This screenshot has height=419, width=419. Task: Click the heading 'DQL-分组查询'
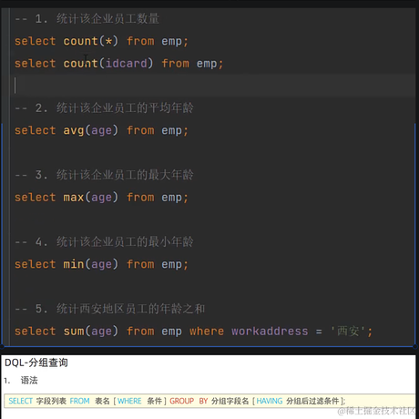36,363
